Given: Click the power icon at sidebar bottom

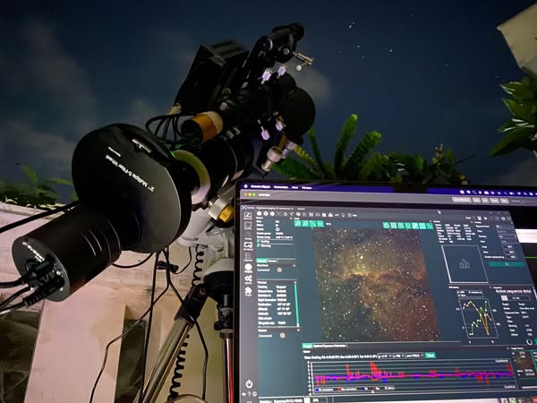Looking at the screenshot, I should [x=249, y=384].
